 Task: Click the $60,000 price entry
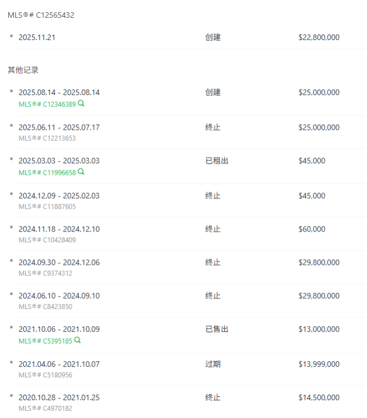click(x=312, y=229)
